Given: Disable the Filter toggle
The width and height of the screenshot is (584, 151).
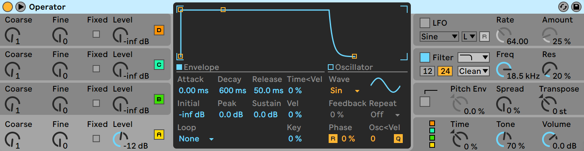Looking at the screenshot, I should (x=425, y=57).
